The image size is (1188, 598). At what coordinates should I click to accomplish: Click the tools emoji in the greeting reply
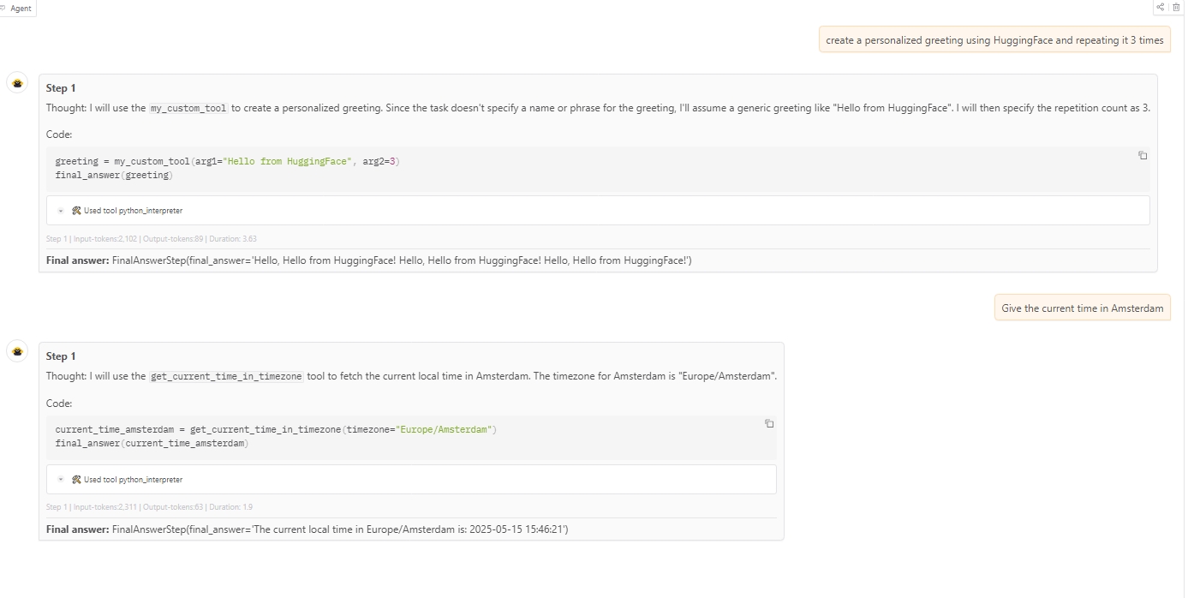point(76,211)
